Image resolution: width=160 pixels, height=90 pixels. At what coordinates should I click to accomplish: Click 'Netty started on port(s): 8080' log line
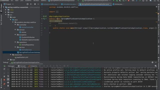click(x=117, y=84)
